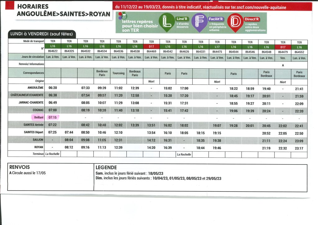Screen dimensions: 318x225
Task: Click Saintes Arrivée time 19:07
Action: point(217,126)
